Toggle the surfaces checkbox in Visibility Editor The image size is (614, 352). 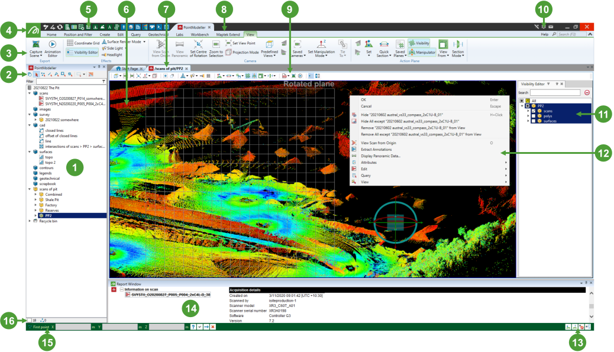[x=534, y=122]
